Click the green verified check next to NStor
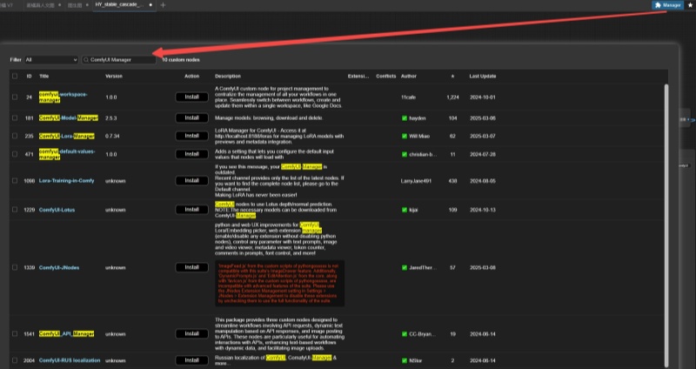The width and height of the screenshot is (696, 369). (x=405, y=360)
